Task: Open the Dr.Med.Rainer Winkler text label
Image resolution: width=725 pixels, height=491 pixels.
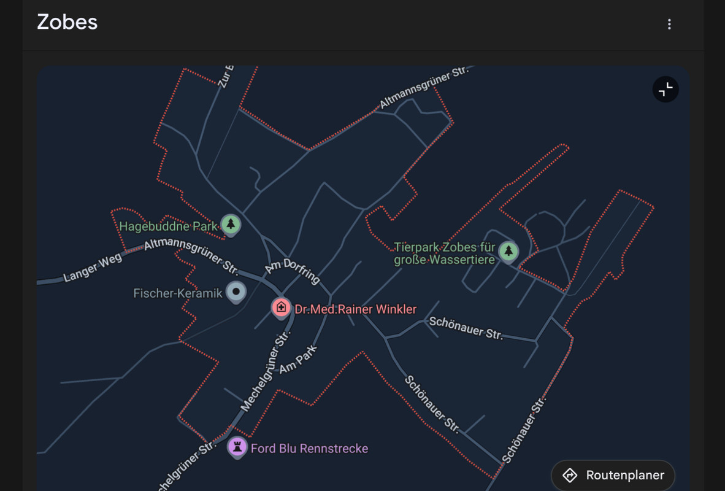Action: coord(356,309)
